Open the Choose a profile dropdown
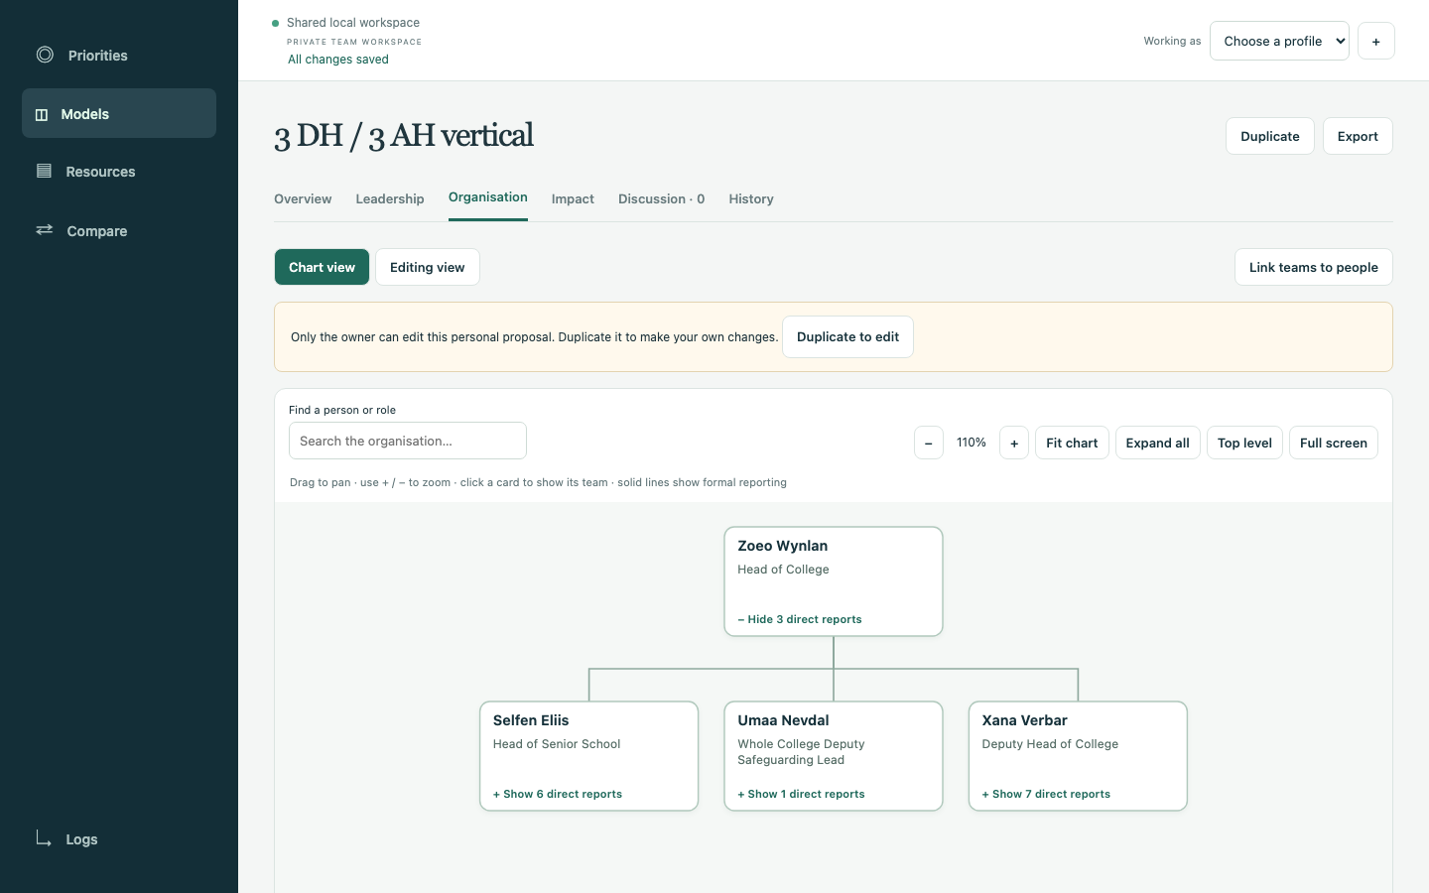 [1279, 41]
